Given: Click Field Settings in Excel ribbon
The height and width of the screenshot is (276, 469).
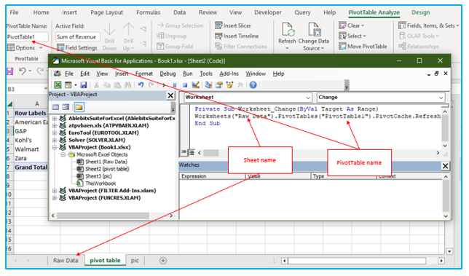Looking at the screenshot, I should pos(77,47).
